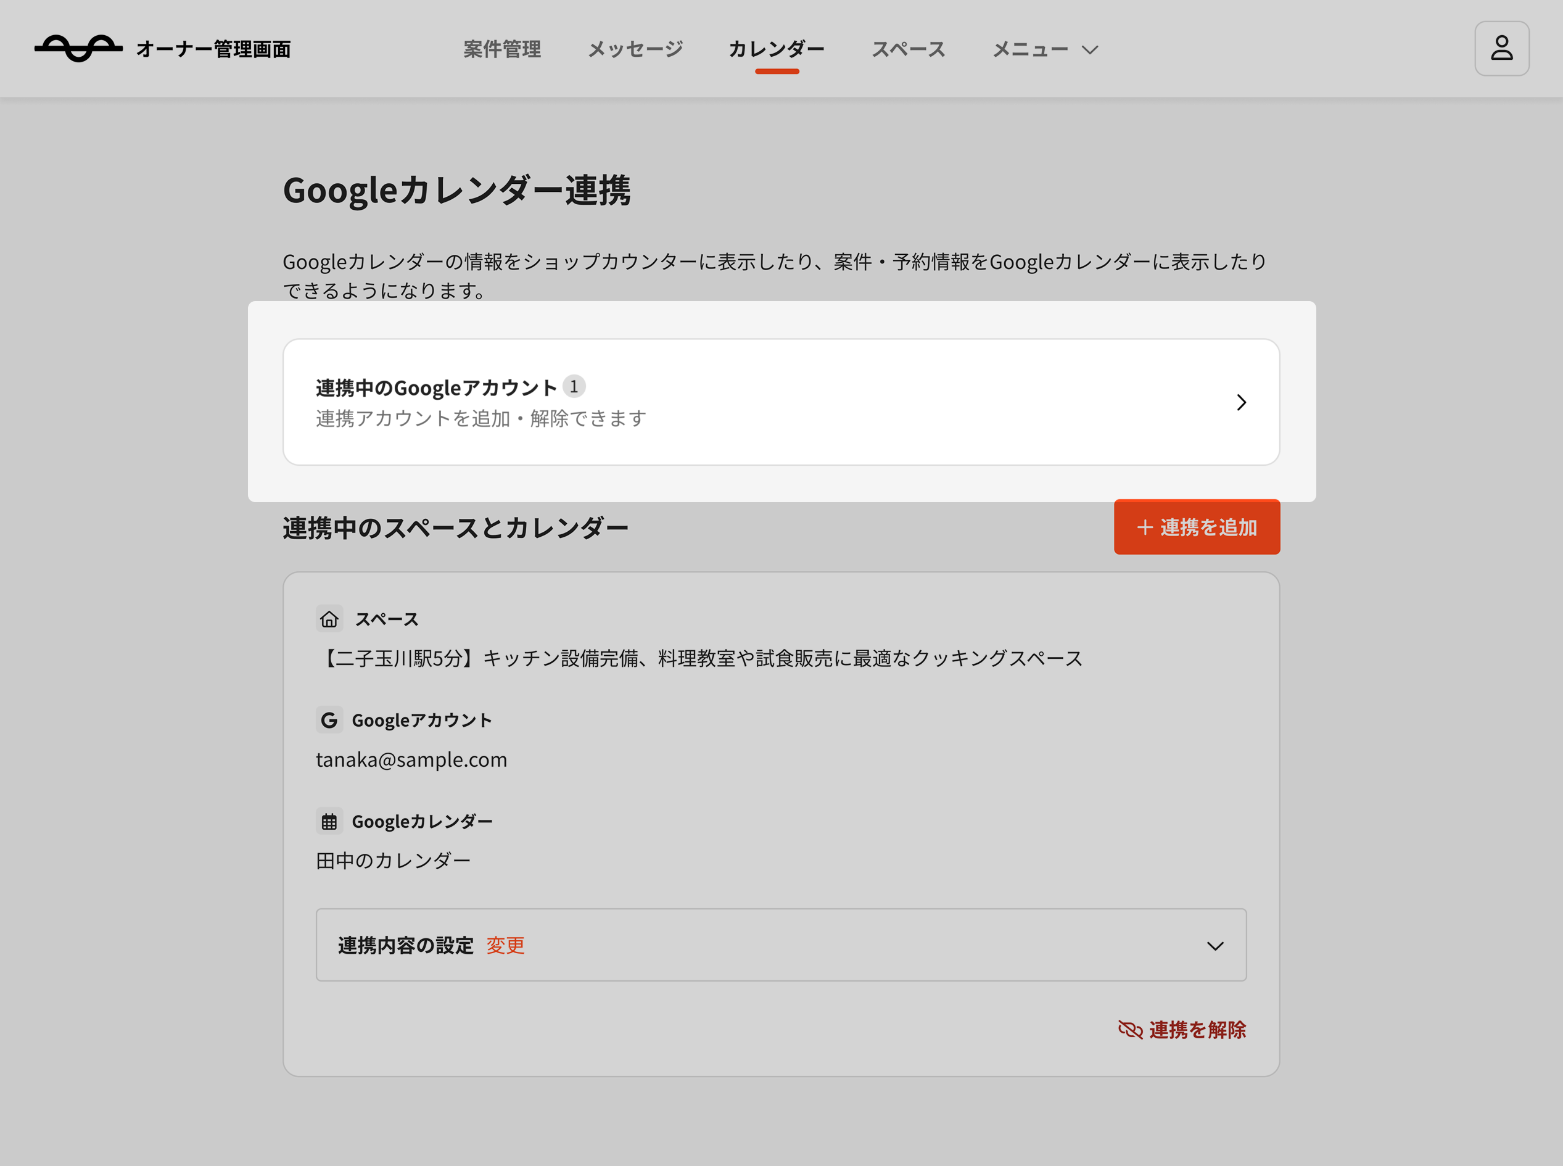Screen dimensions: 1563x1166
Task: Click the home icon beside スペース label
Action: (x=329, y=619)
